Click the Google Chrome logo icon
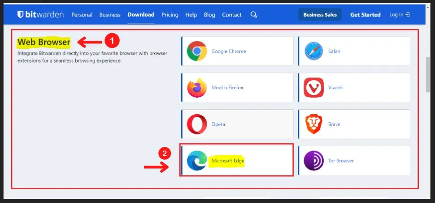 197,51
